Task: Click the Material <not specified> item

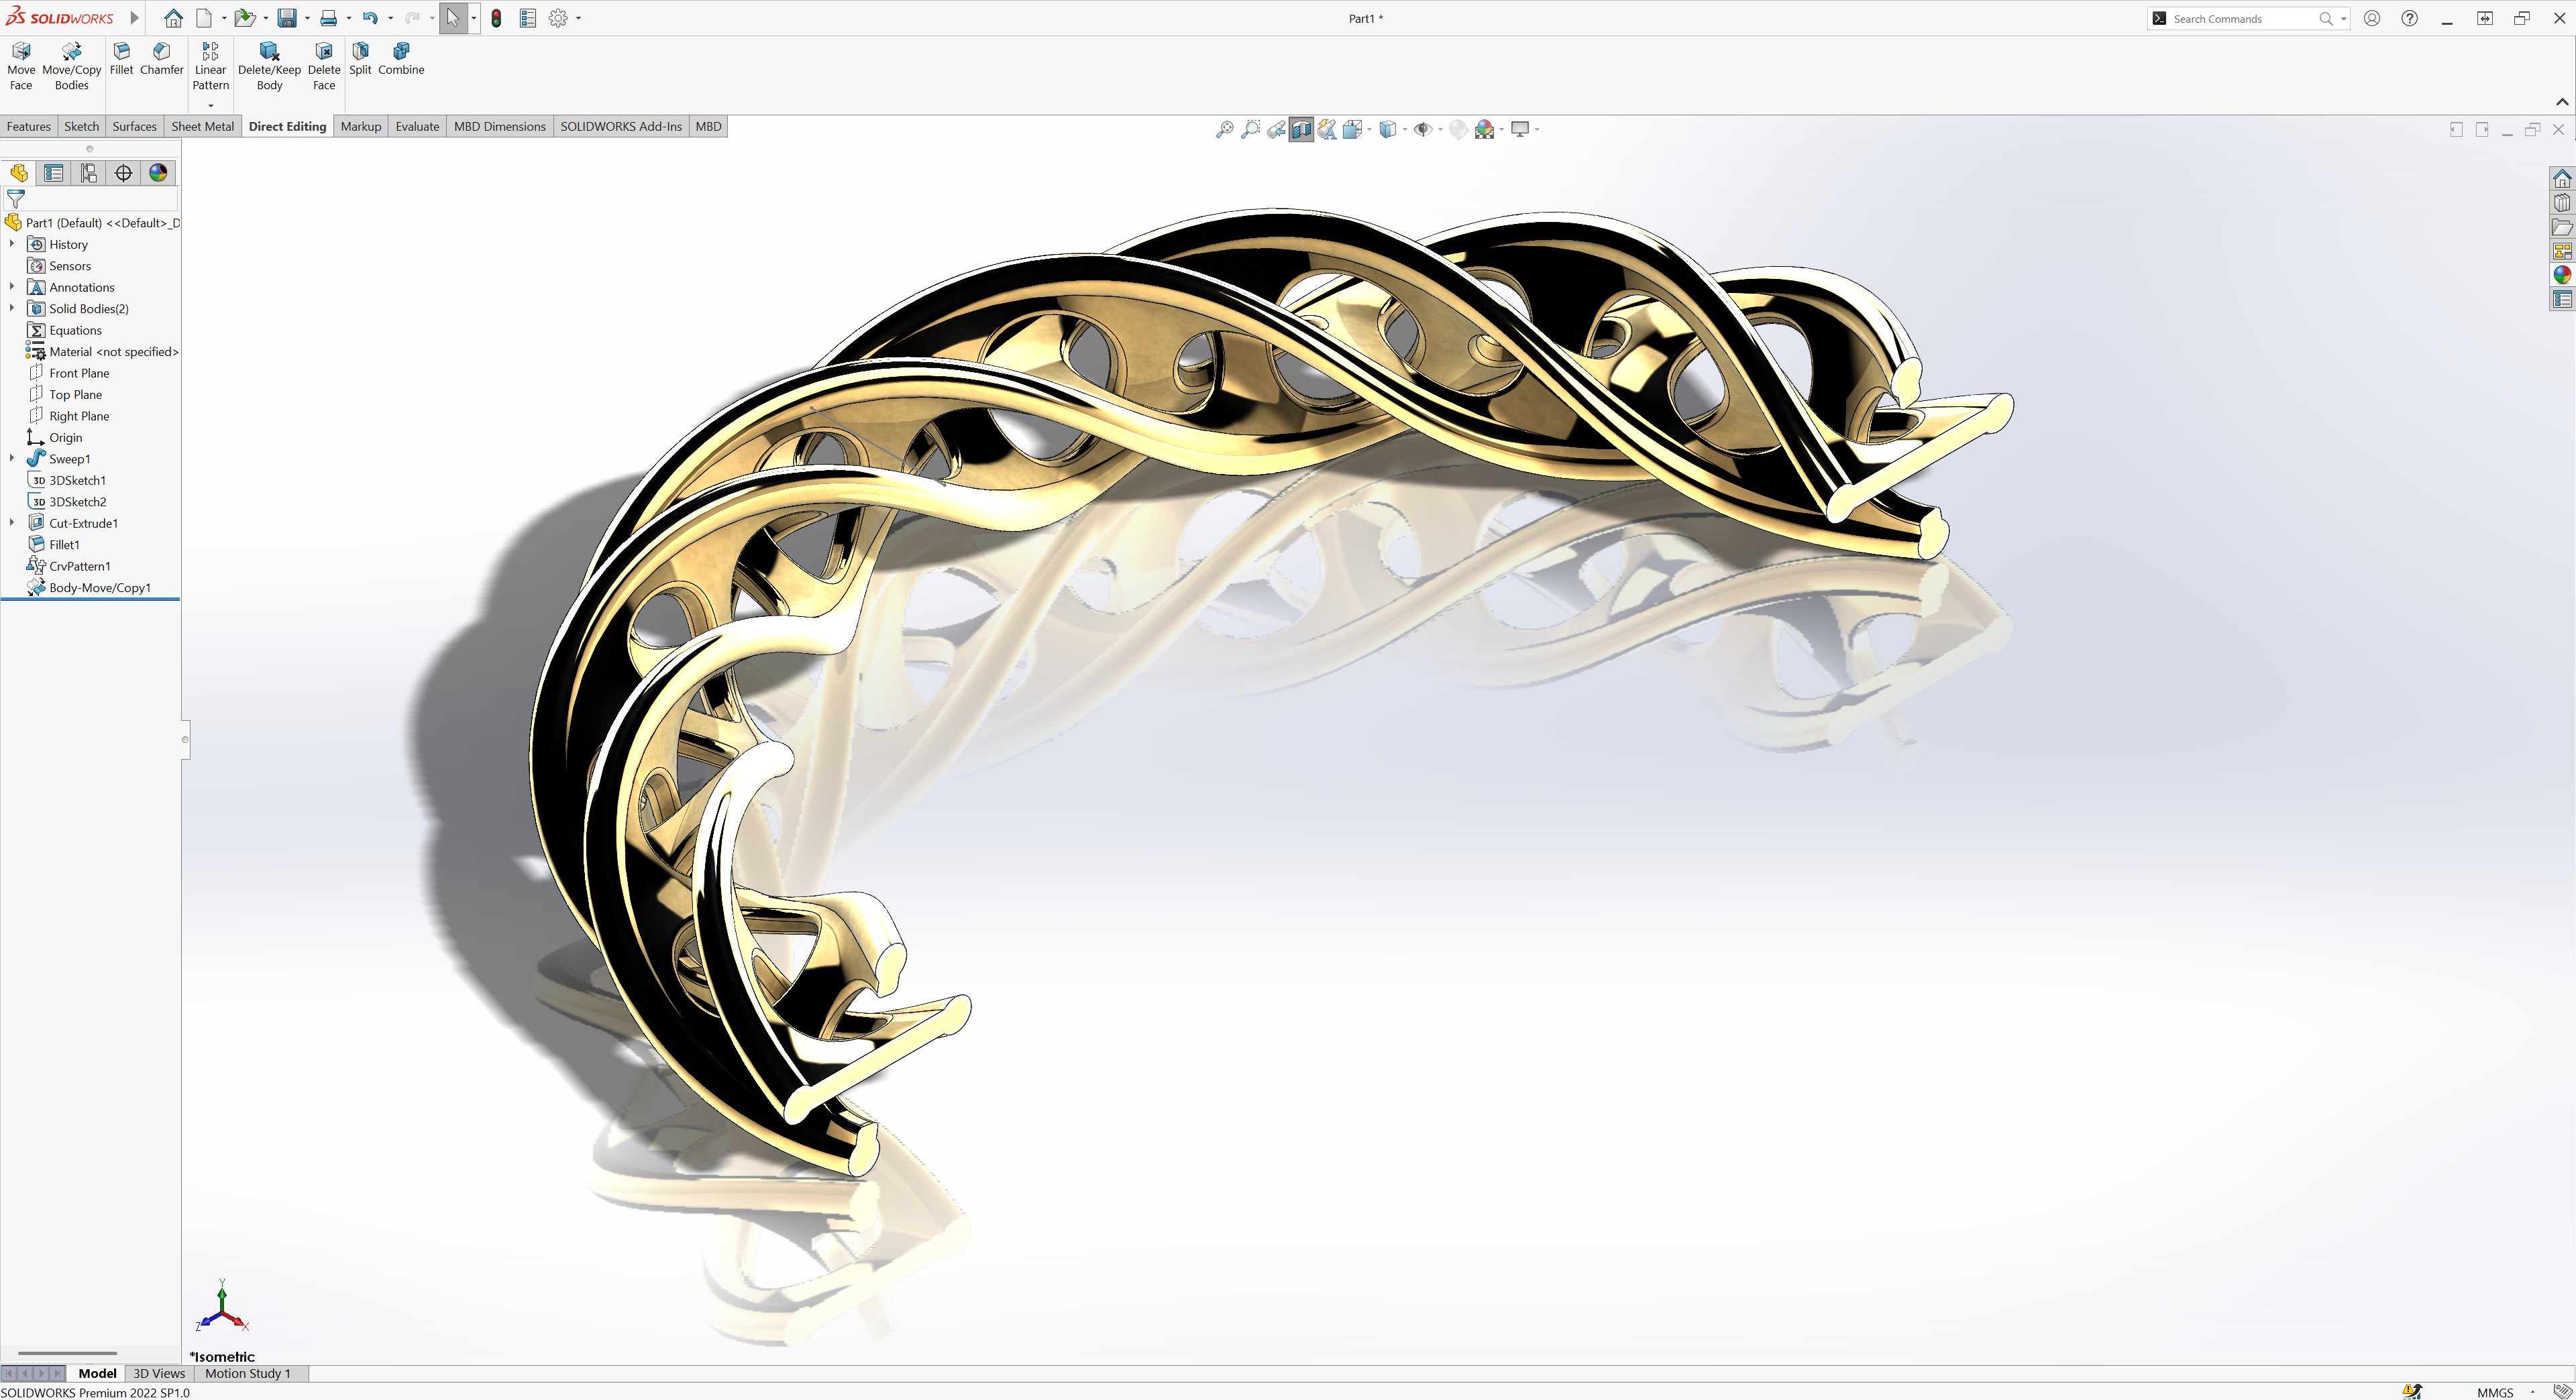Action: tap(102, 352)
